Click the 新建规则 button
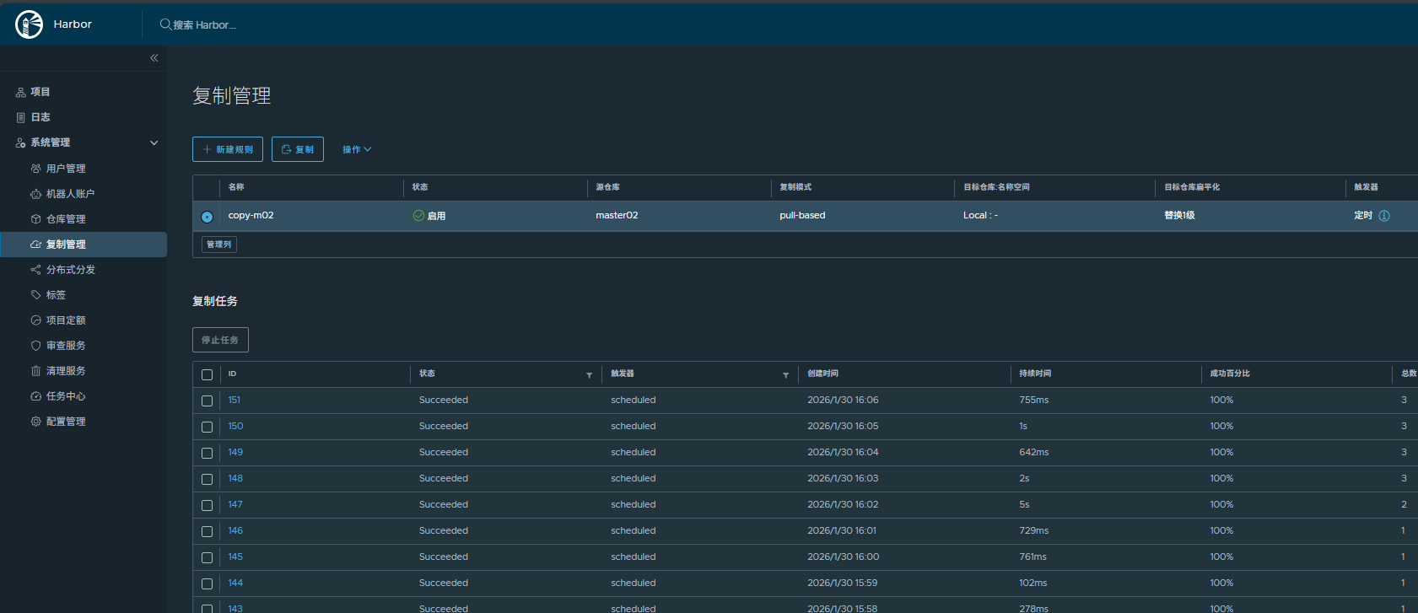 tap(228, 149)
